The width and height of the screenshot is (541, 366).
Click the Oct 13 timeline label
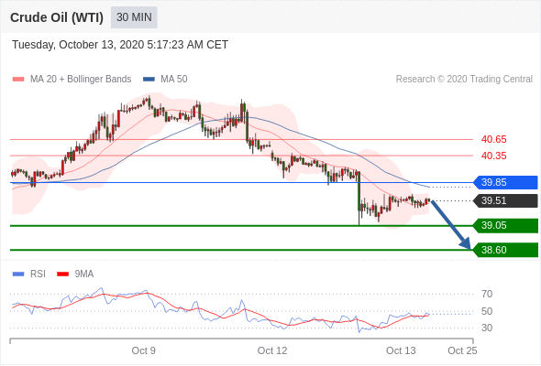point(401,350)
